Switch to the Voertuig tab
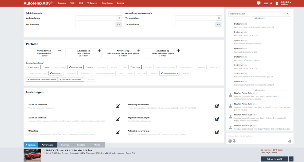 (65, 145)
